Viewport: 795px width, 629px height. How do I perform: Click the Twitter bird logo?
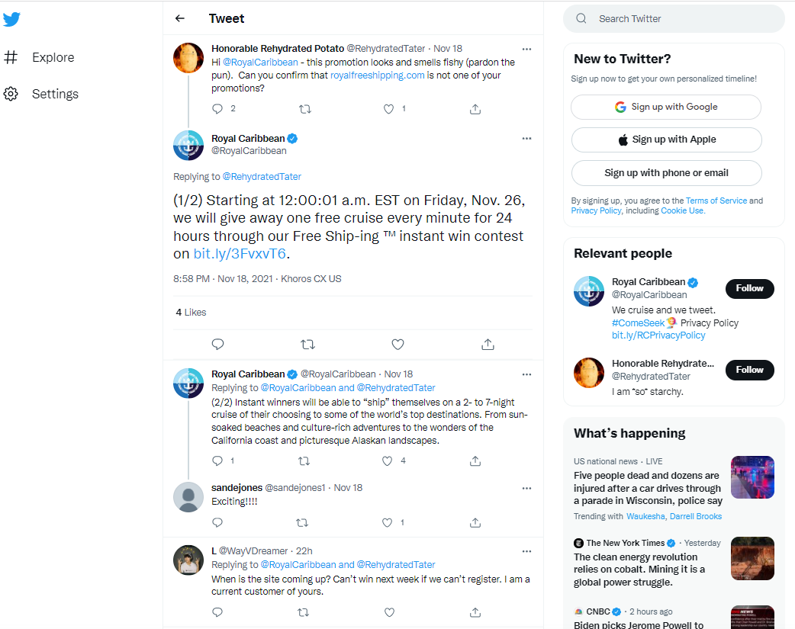click(x=11, y=19)
